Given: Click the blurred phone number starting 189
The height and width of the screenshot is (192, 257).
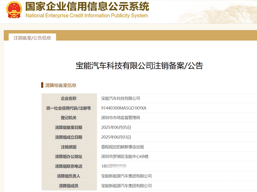Looking at the screenshot, I should point(114,166).
